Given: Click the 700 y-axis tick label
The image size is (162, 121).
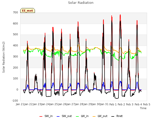Looking at the screenshot, I should (x=15, y=12).
